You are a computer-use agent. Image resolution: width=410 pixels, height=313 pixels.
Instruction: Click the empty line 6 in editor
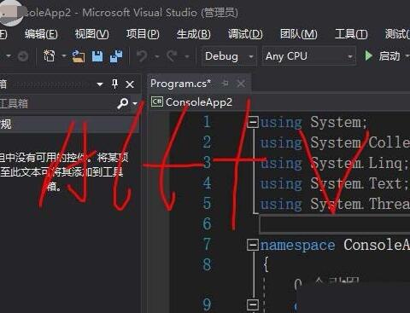(x=335, y=224)
